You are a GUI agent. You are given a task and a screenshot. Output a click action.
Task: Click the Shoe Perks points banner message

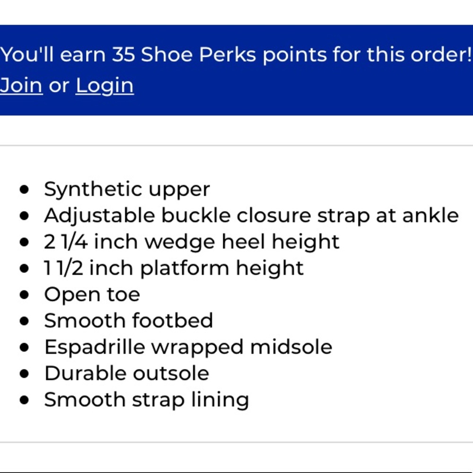click(236, 54)
